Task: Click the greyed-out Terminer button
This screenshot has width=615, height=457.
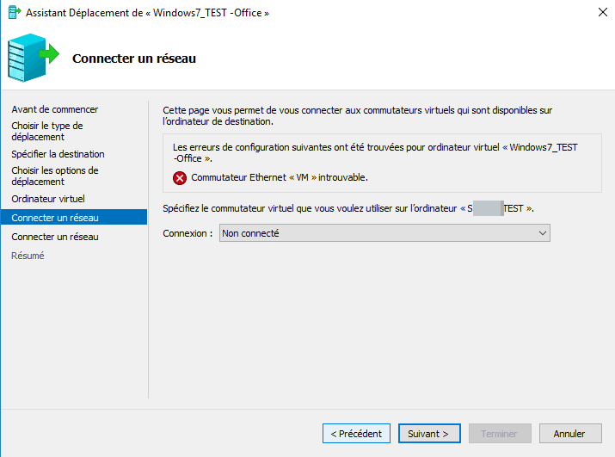Action: tap(500, 434)
